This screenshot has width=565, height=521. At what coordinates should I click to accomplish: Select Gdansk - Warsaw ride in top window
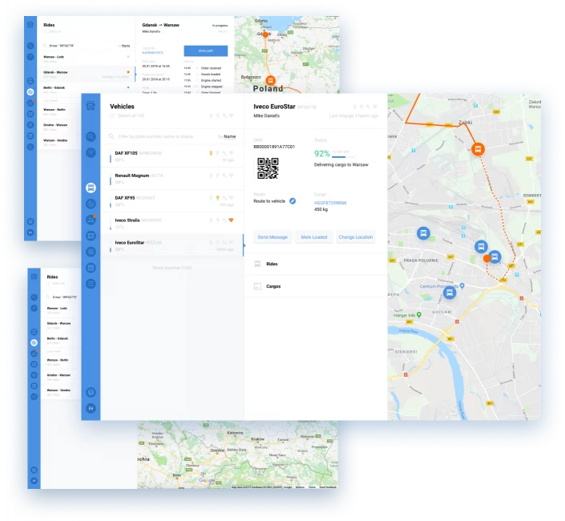(86, 74)
